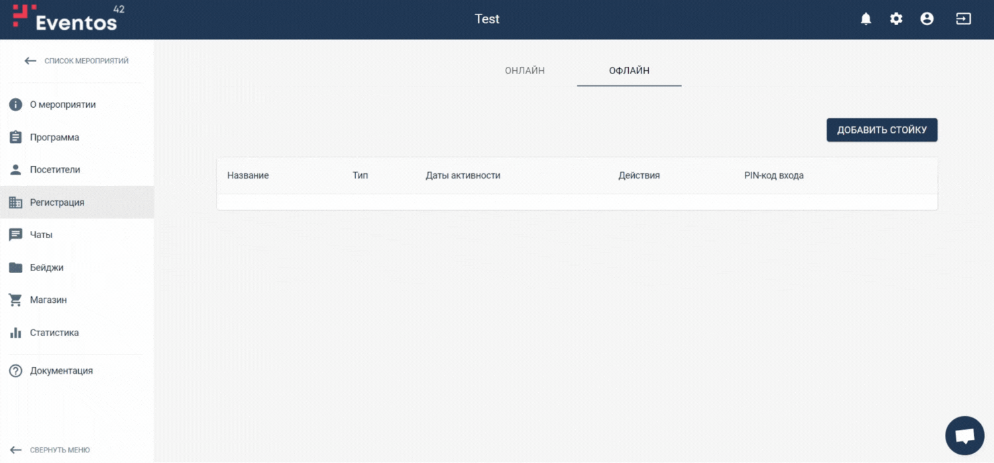
Task: Click the Статистика bar chart icon
Action: coord(15,333)
